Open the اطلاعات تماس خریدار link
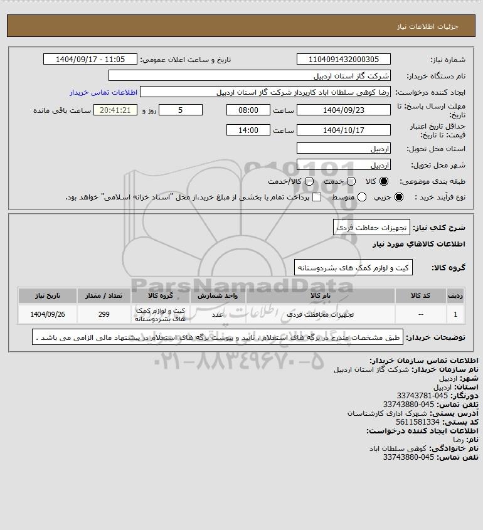Image resolution: width=483 pixels, height=530 pixels. click(103, 92)
